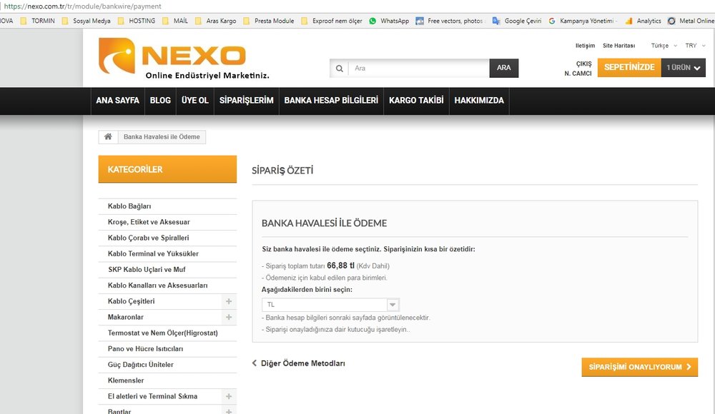The image size is (715, 414).
Task: Click the NEXO logo
Action: click(x=184, y=59)
